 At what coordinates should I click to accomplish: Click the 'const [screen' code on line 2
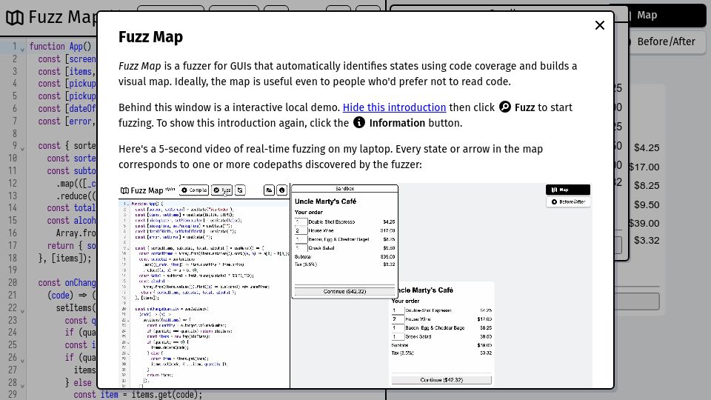67,59
